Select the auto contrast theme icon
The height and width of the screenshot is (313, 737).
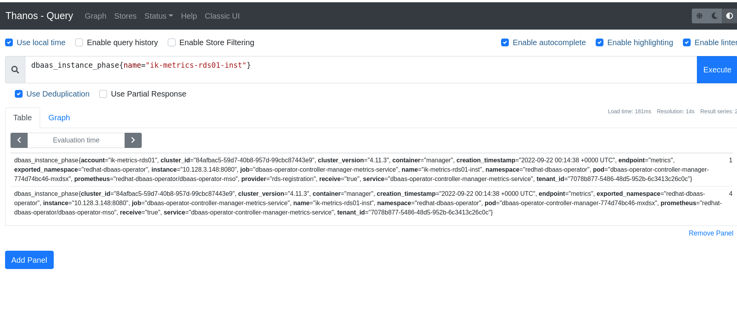coord(729,16)
